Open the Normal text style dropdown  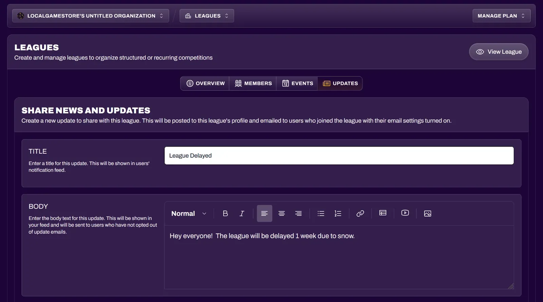click(x=189, y=213)
